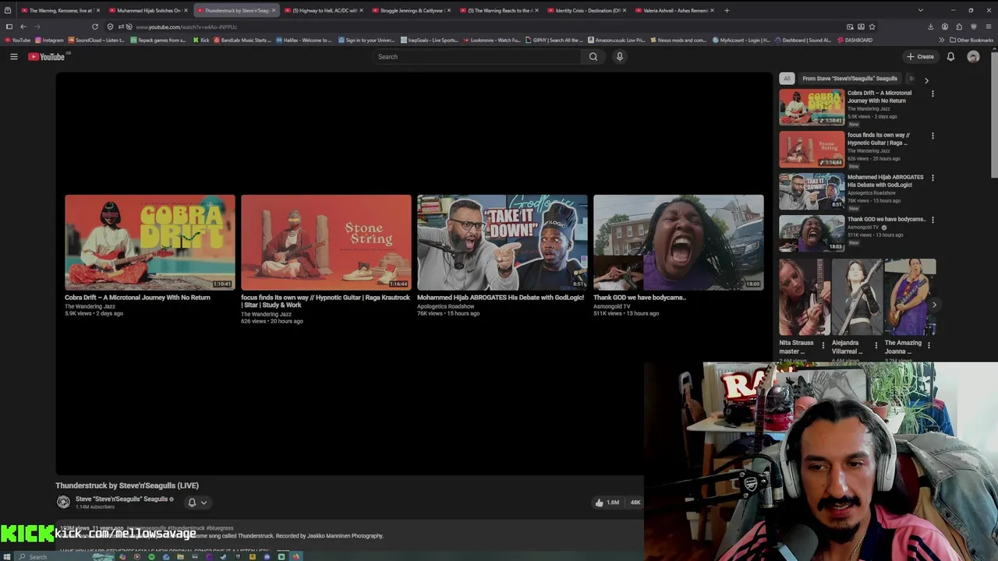Screen dimensions: 998x561
Task: Switch to Struggle Jennings & Caitlynne tab
Action: pyautogui.click(x=412, y=10)
